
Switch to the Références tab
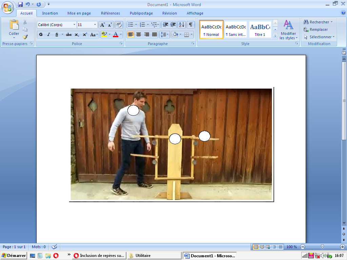[110, 13]
